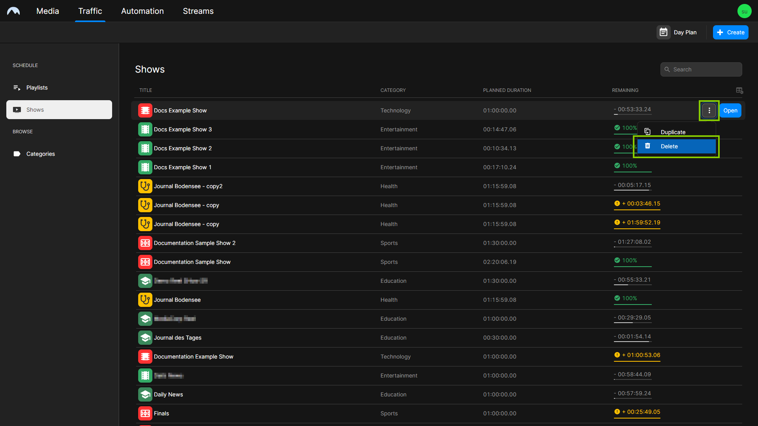
Task: Go to the Streams tab
Action: pos(198,11)
